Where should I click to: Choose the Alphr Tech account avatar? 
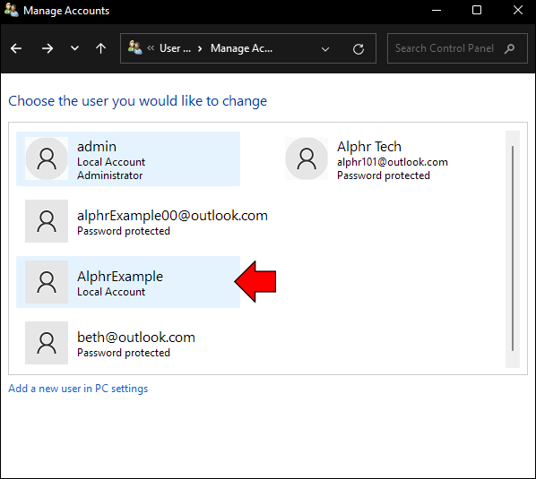[x=307, y=158]
